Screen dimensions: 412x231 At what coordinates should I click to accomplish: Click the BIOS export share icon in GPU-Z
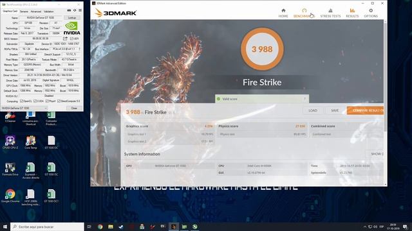pyautogui.click(x=65, y=38)
